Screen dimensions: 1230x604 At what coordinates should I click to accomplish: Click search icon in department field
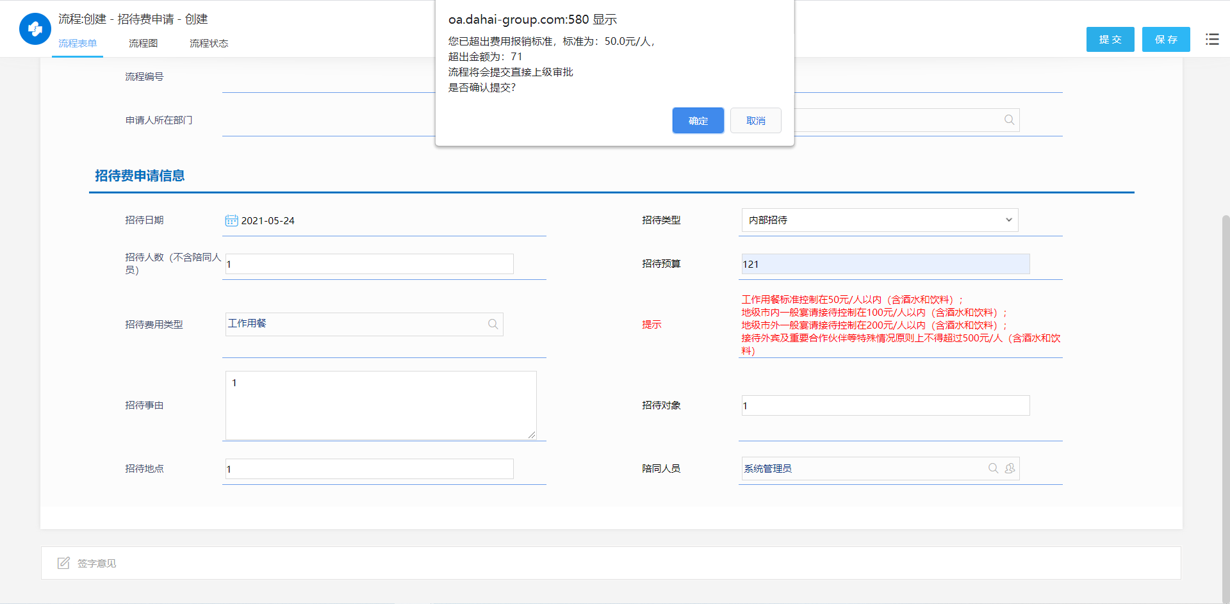point(1009,120)
